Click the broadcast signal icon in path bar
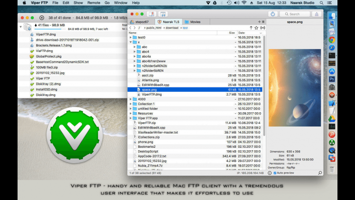This screenshot has width=355, height=200. [x=263, y=28]
